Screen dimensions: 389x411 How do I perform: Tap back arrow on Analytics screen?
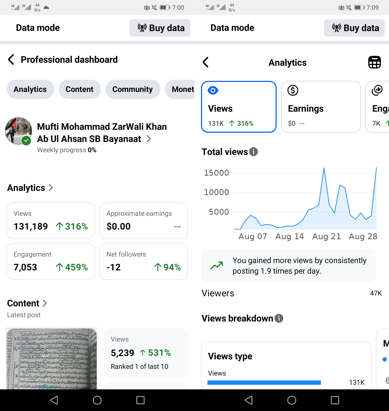tap(206, 62)
